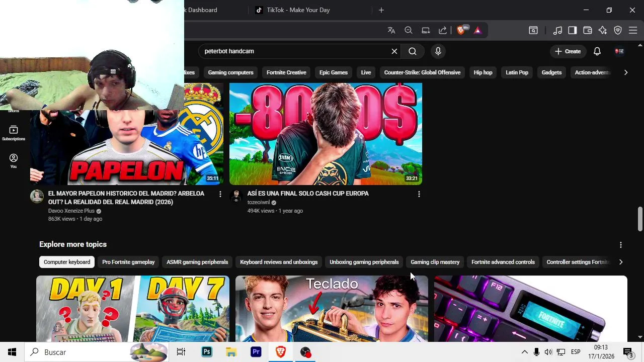Open the DAY 1 DAY 7 video thumbnail
Image resolution: width=644 pixels, height=362 pixels.
click(133, 309)
